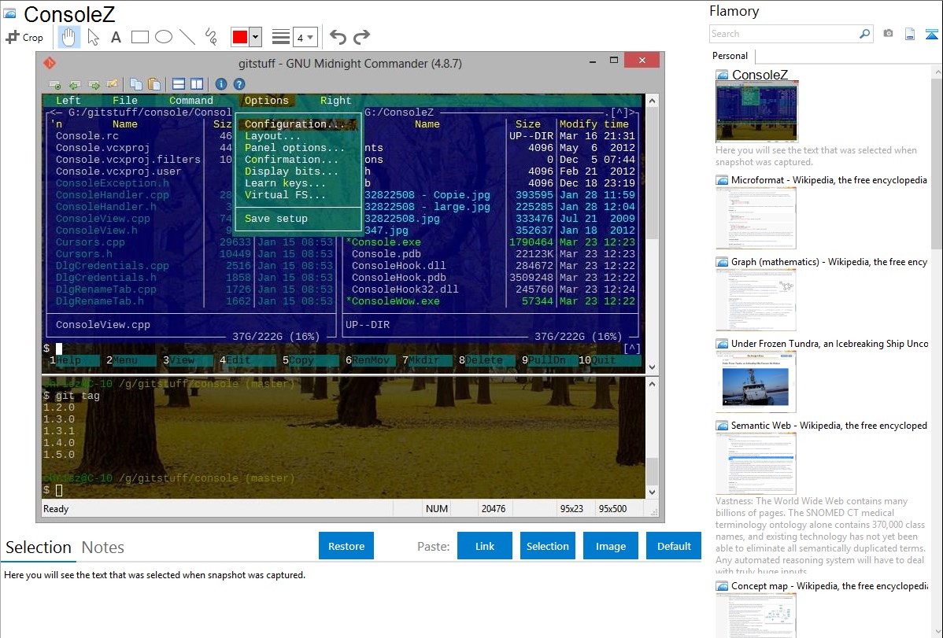
Task: Click the magnifier search icon
Action: coord(864,34)
